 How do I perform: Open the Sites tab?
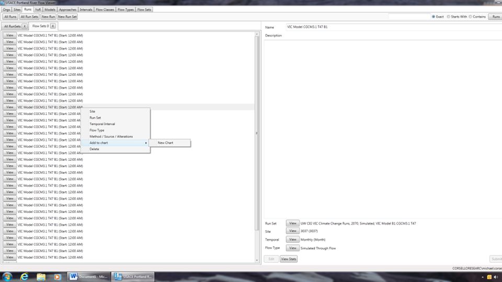[x=17, y=9]
